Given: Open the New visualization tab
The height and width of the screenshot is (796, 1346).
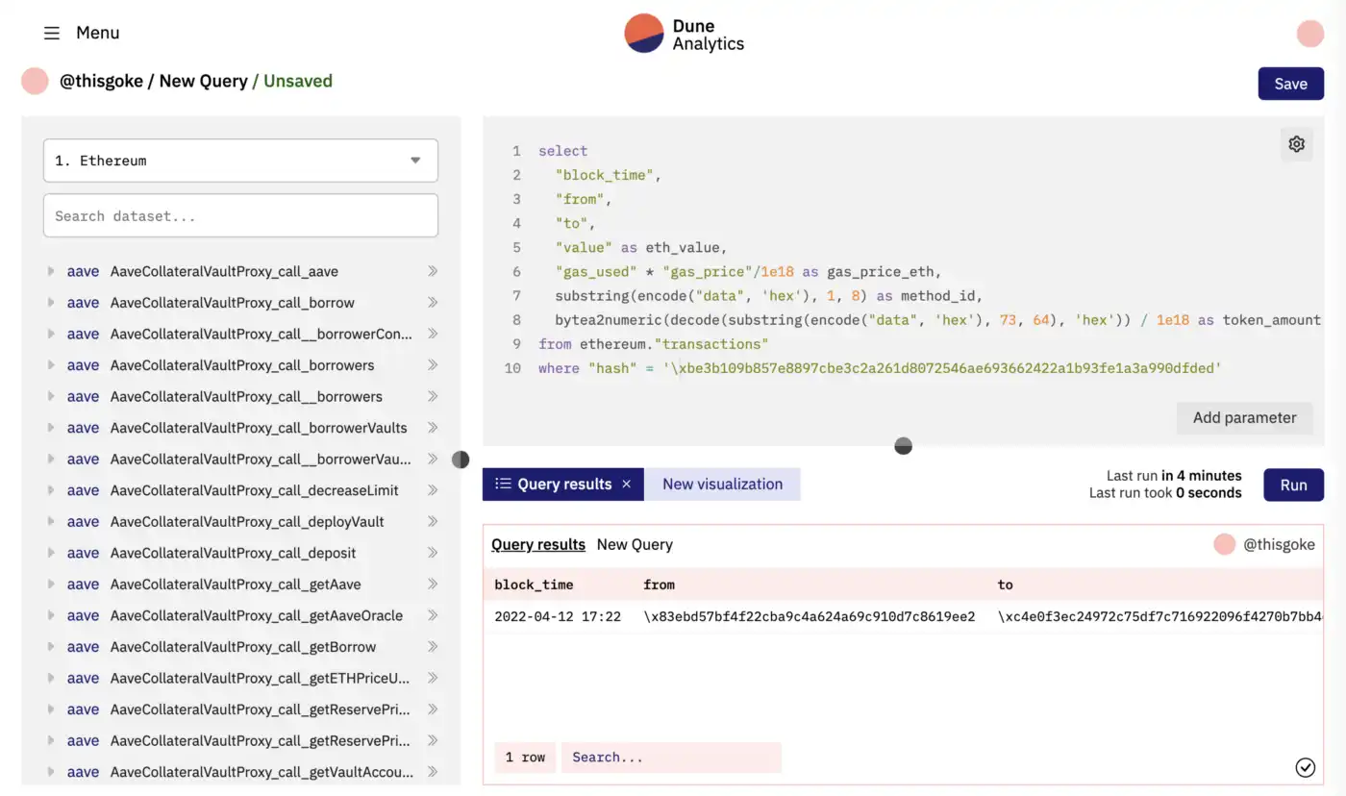Looking at the screenshot, I should pos(722,485).
